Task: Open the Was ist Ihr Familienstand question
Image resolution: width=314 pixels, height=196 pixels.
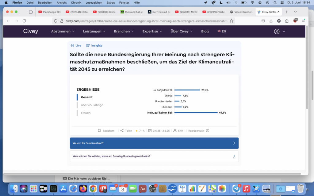Action: point(154,143)
